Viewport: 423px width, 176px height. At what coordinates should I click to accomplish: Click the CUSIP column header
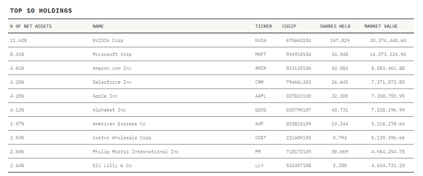point(289,26)
